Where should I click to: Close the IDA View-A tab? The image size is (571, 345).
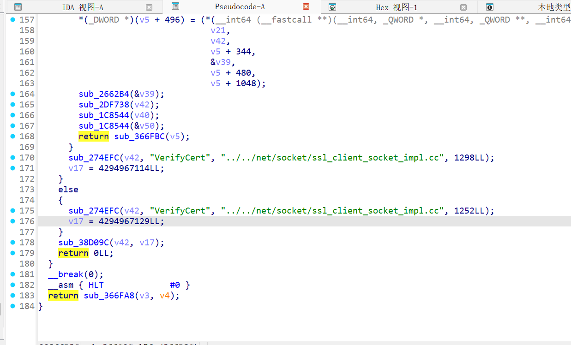point(149,7)
